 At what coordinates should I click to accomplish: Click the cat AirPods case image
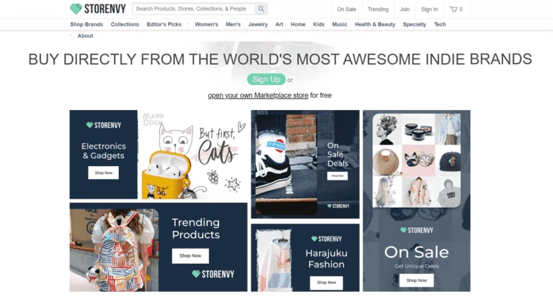point(192,155)
